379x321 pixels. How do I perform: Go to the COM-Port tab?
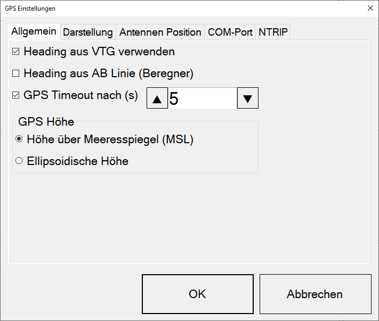click(x=230, y=32)
